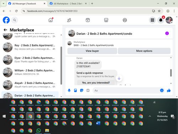Bookmark this page with the star
The height and width of the screenshot is (134, 178).
(x=159, y=11)
